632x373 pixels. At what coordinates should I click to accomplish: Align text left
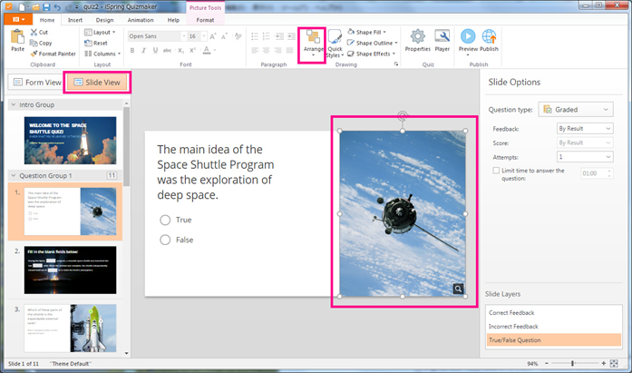255,51
